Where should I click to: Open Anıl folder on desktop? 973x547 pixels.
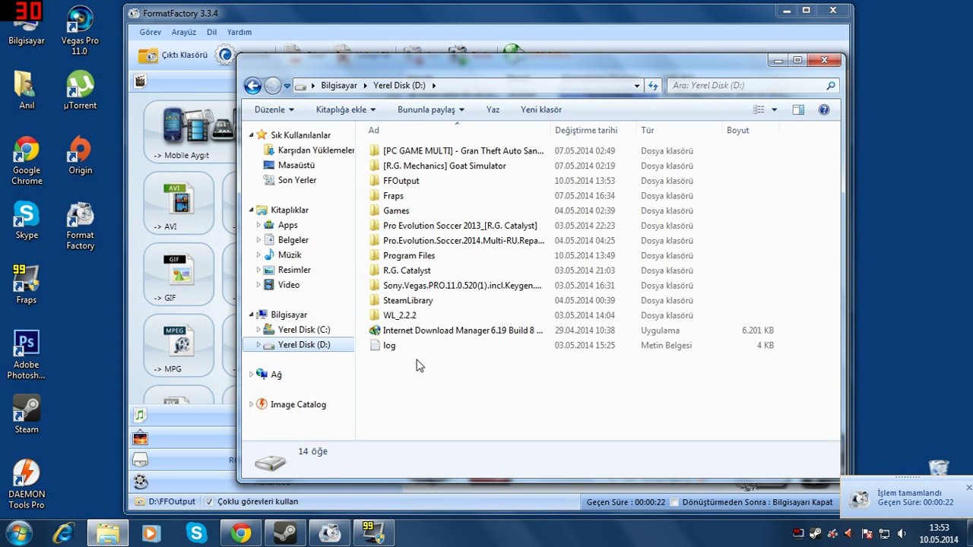click(27, 90)
